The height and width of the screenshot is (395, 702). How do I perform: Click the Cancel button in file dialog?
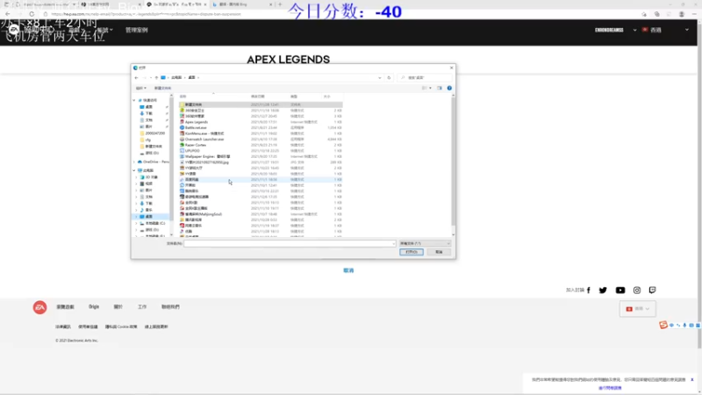(439, 252)
